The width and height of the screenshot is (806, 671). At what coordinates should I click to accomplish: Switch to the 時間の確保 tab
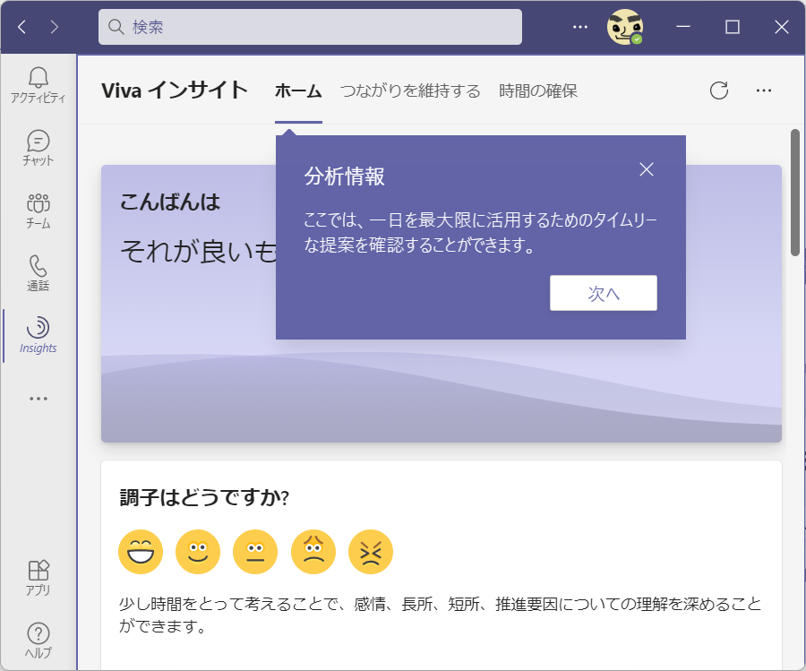[537, 91]
